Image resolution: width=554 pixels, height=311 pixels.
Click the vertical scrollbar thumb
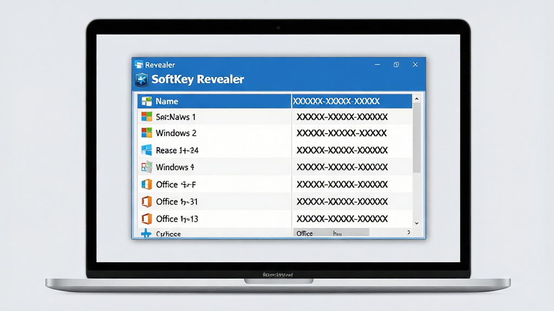pyautogui.click(x=417, y=138)
